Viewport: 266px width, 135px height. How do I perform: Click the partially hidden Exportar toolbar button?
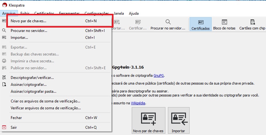coord(119,24)
